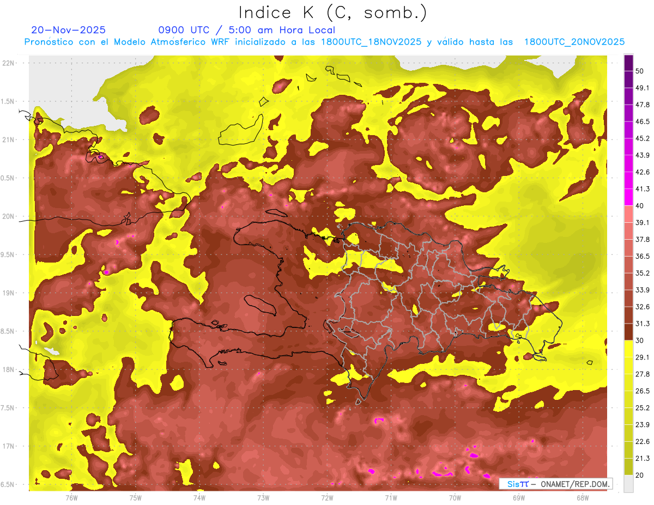Click the color scale label "46.5"

[643, 121]
